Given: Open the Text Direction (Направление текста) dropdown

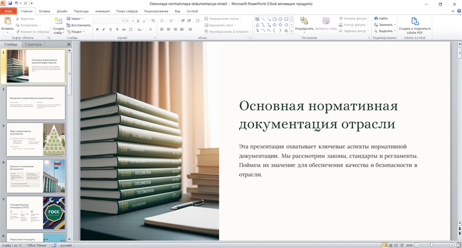Looking at the screenshot, I should [x=222, y=18].
